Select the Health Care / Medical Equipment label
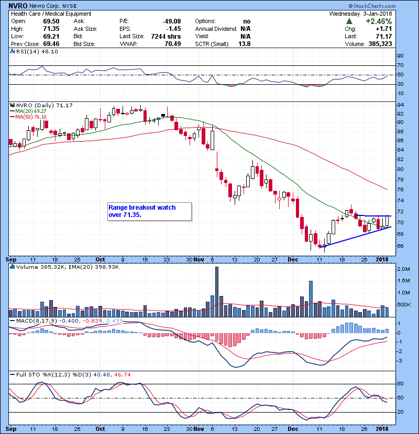 pyautogui.click(x=51, y=14)
